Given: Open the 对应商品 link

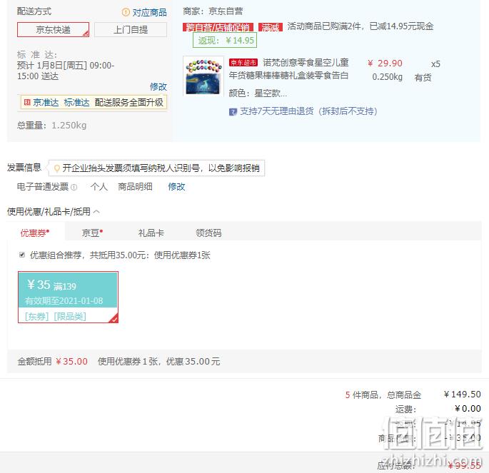Looking at the screenshot, I should point(149,12).
